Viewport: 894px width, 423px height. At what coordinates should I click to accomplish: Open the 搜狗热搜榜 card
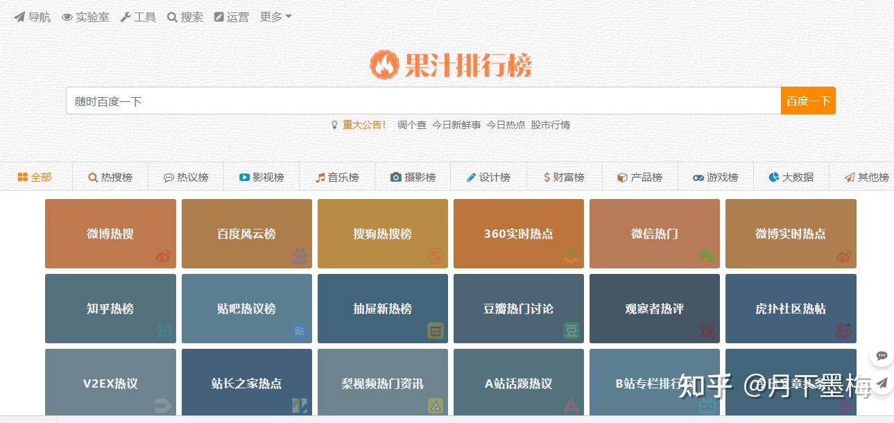[x=383, y=234]
